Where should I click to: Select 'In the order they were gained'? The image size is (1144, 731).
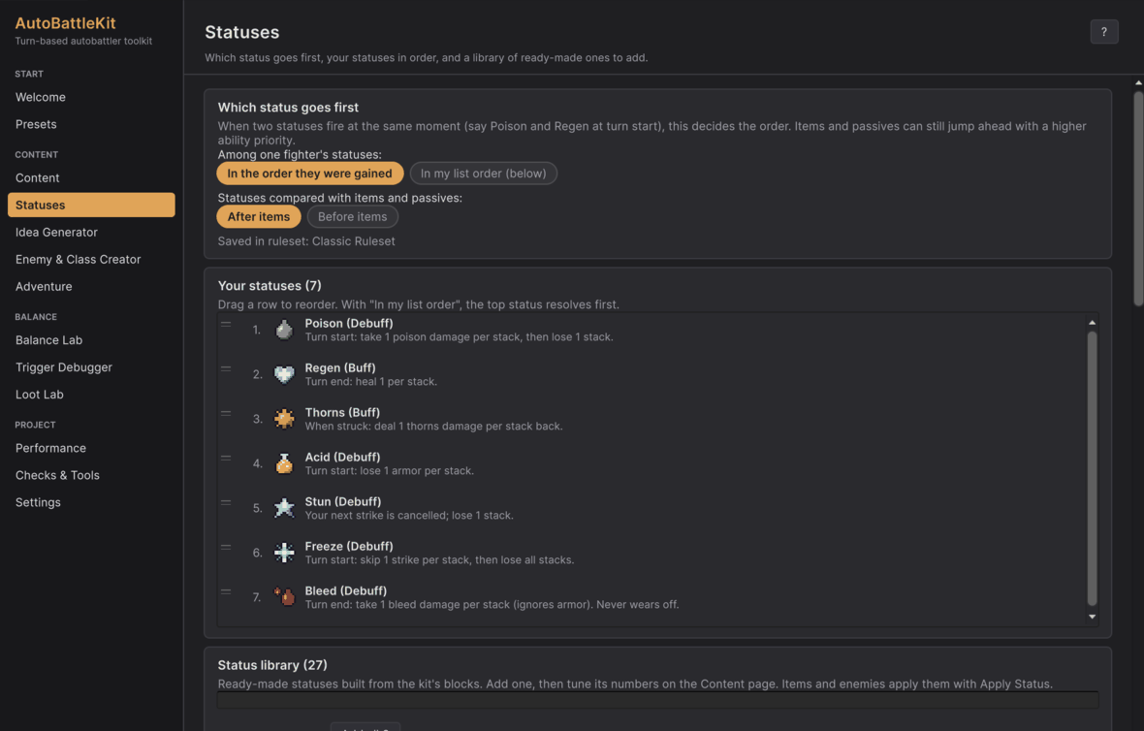coord(309,173)
